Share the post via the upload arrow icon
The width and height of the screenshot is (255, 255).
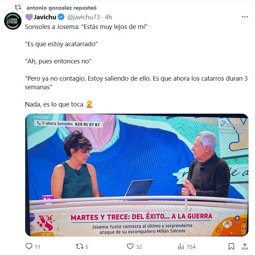245,246
